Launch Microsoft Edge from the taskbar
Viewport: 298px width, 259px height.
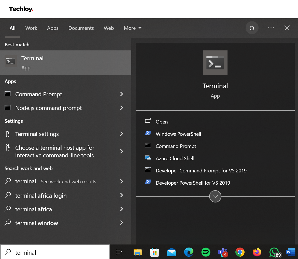tap(189, 252)
